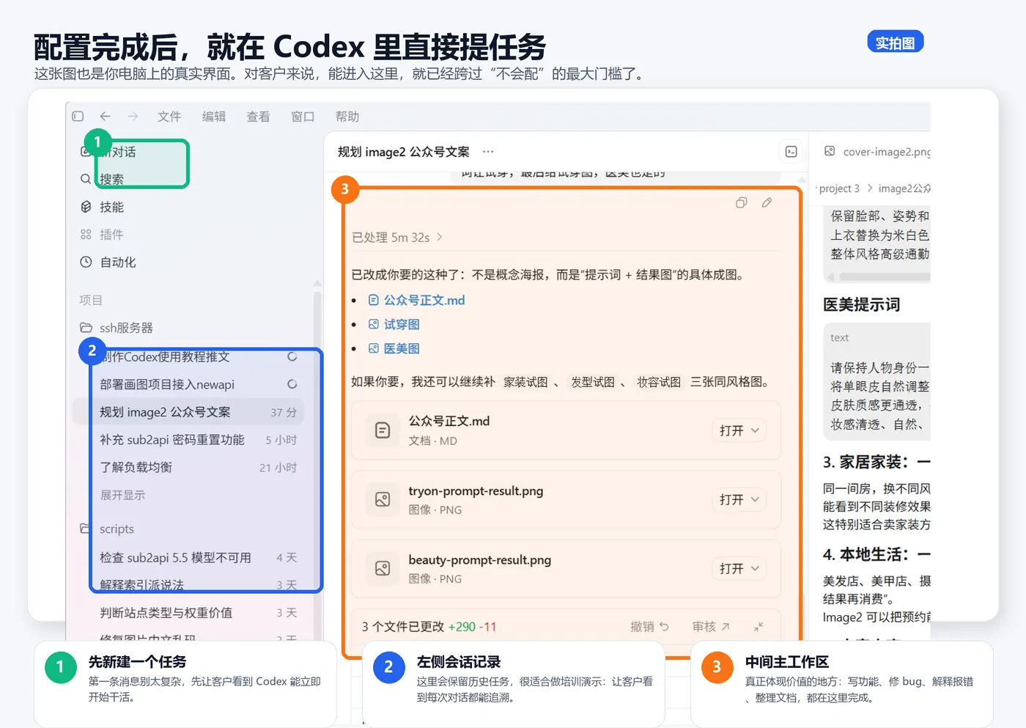This screenshot has width=1026, height=728.
Task: Expand the scripts project
Action: point(117,529)
